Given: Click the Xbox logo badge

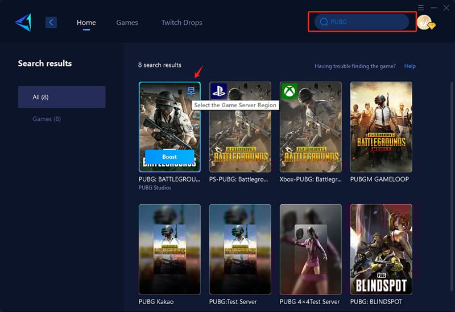Looking at the screenshot, I should click(289, 91).
